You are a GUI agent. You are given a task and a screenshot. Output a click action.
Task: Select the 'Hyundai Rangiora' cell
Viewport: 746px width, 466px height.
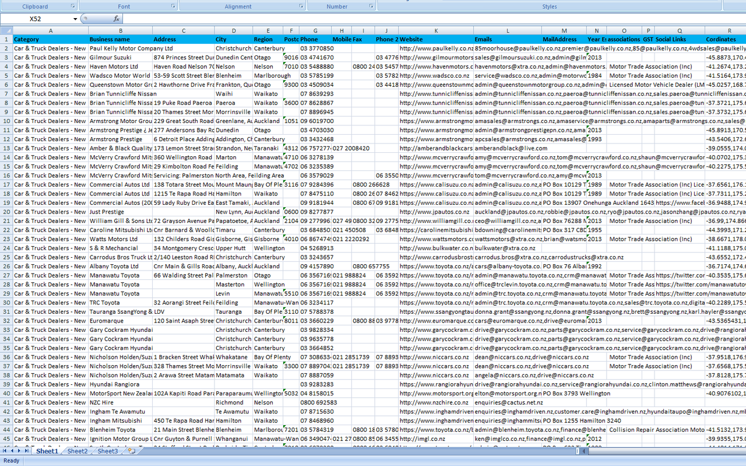[120, 384]
